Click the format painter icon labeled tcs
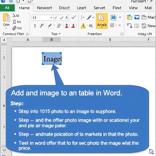 pyautogui.click(x=17, y=28)
